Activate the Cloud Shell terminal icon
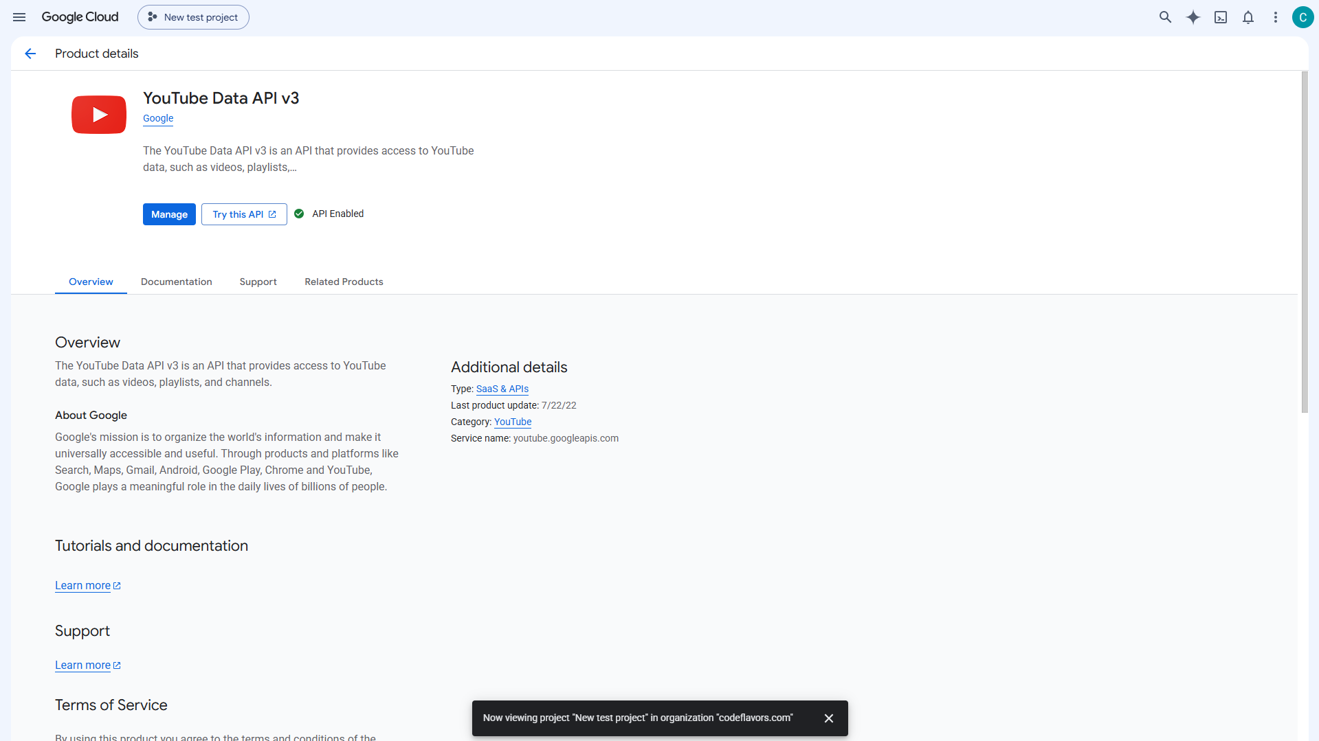1319x741 pixels. (x=1221, y=17)
